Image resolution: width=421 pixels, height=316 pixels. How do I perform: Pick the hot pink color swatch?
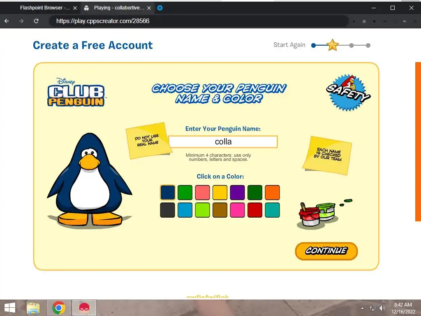pos(237,210)
